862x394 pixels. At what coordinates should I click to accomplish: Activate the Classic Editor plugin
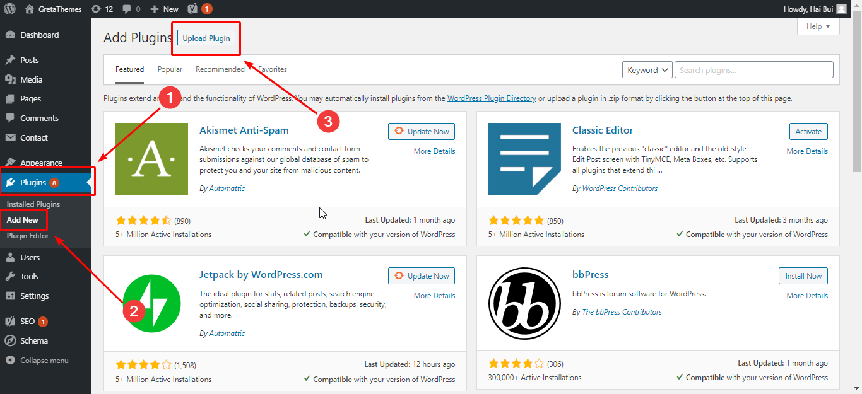(x=808, y=131)
